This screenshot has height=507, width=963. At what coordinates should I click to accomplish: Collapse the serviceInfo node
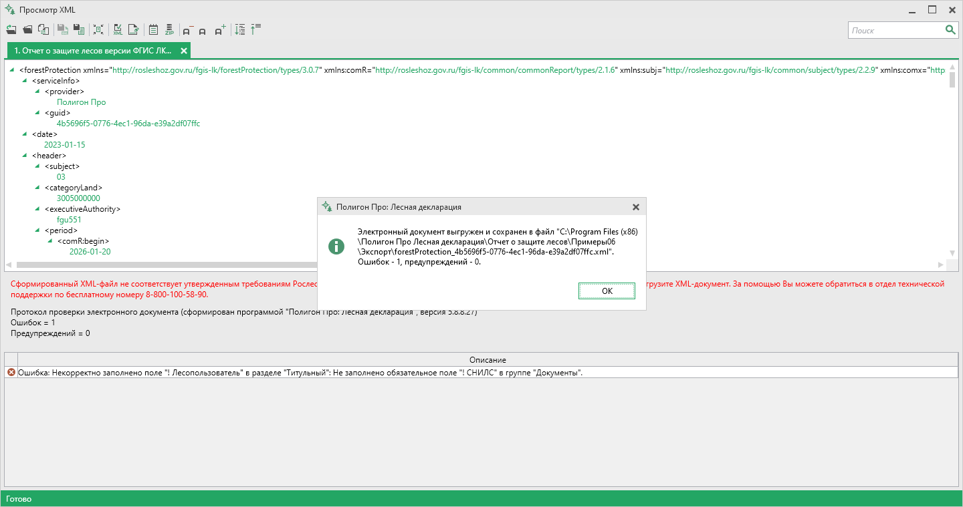pyautogui.click(x=25, y=80)
